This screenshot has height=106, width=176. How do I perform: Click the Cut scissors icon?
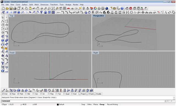23,9
